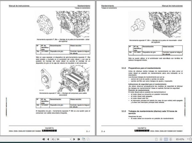The width and height of the screenshot is (192, 143).
Task: Go to the previous view
Action: pos(84,139)
